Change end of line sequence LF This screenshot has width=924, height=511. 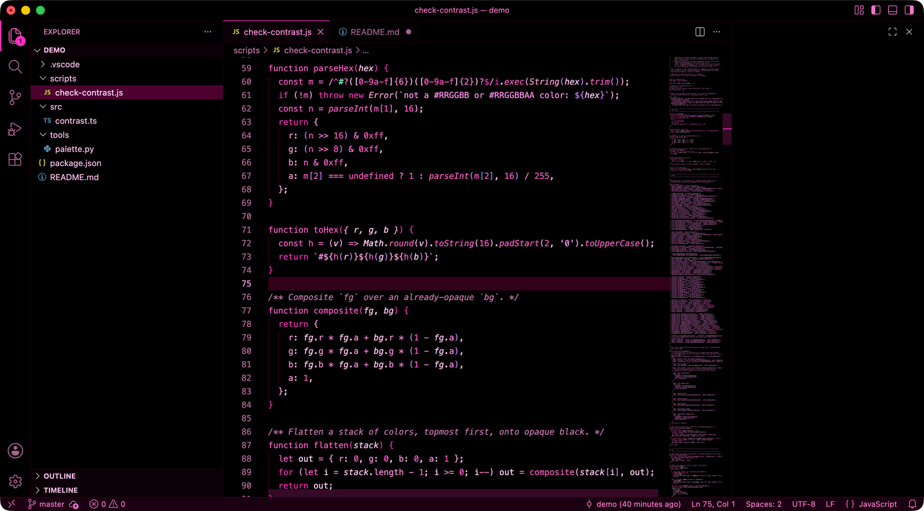(x=830, y=504)
